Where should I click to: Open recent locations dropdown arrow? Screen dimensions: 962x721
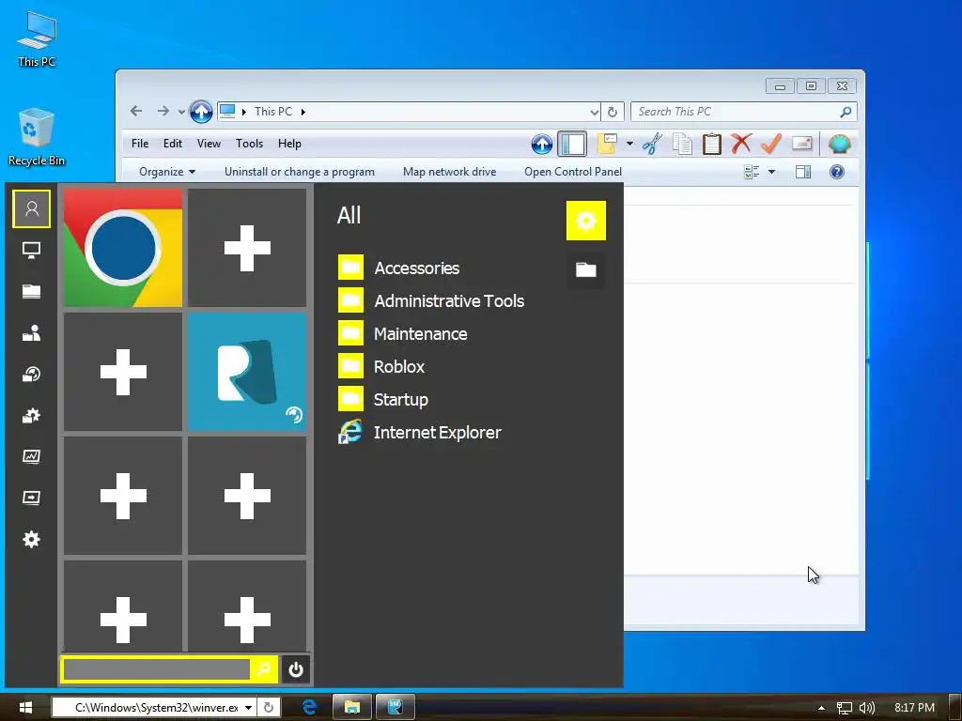(181, 112)
